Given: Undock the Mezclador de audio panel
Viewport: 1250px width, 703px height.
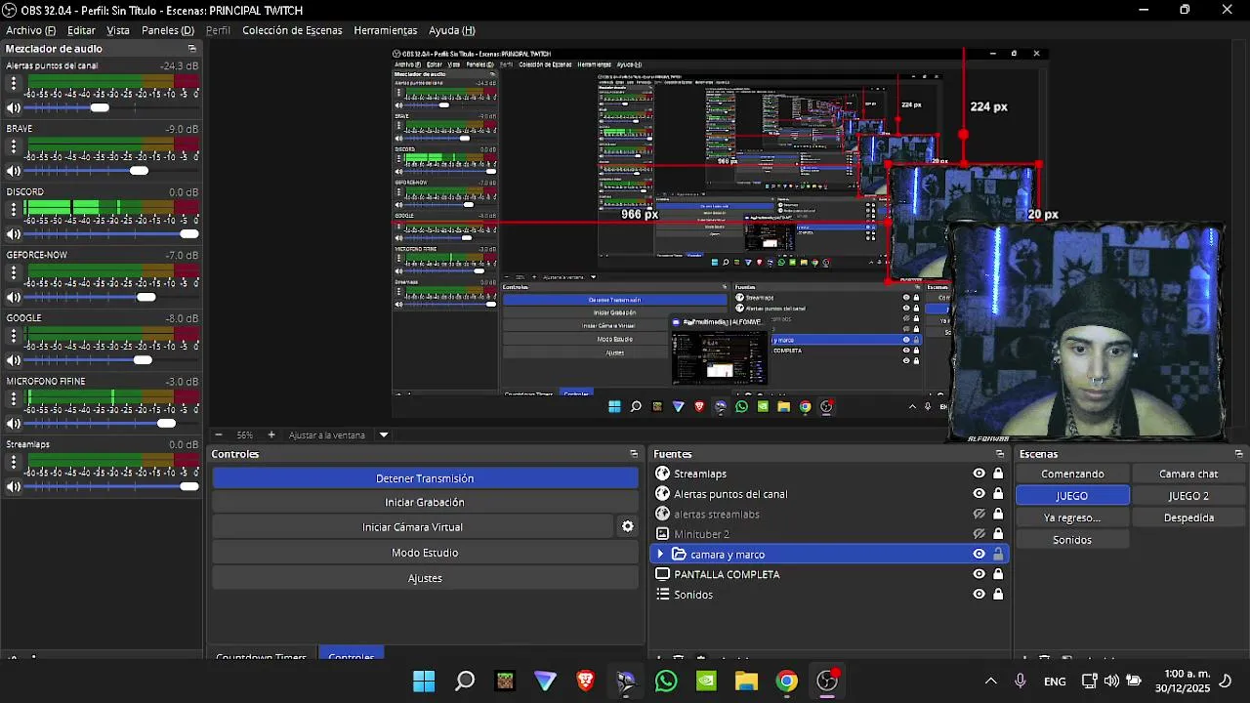Looking at the screenshot, I should pyautogui.click(x=192, y=49).
